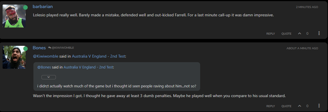Upvote barbarian's post with the arrow

(299, 33)
